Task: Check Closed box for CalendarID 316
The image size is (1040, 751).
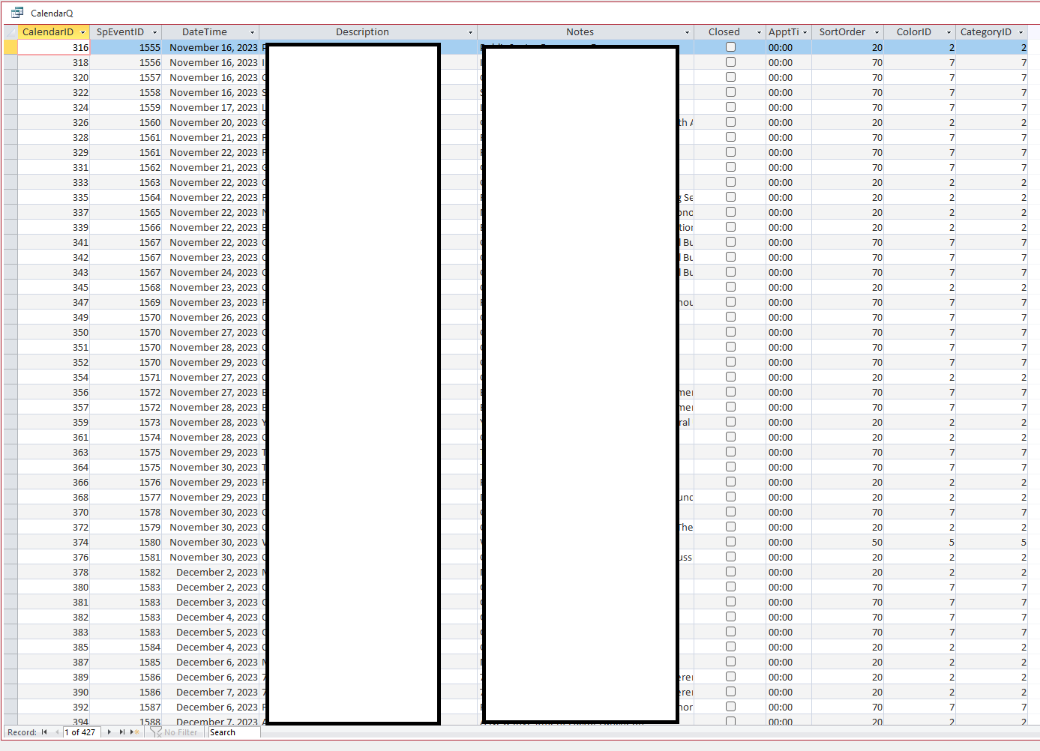Action: (730, 47)
